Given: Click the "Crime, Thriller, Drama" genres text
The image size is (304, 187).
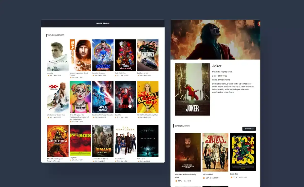Looking at the screenshot, I should 221,80.
